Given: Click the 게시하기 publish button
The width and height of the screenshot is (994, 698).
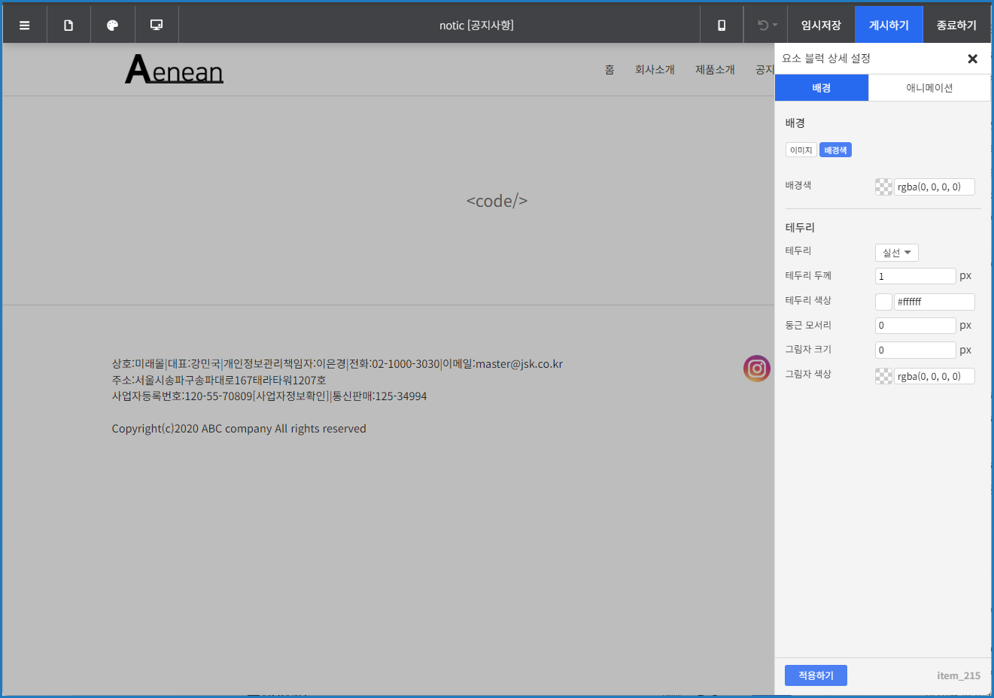Looking at the screenshot, I should click(889, 24).
